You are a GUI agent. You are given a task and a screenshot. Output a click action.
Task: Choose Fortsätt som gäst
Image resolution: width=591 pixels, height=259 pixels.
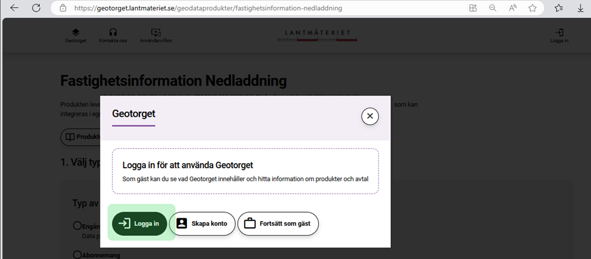coord(278,223)
